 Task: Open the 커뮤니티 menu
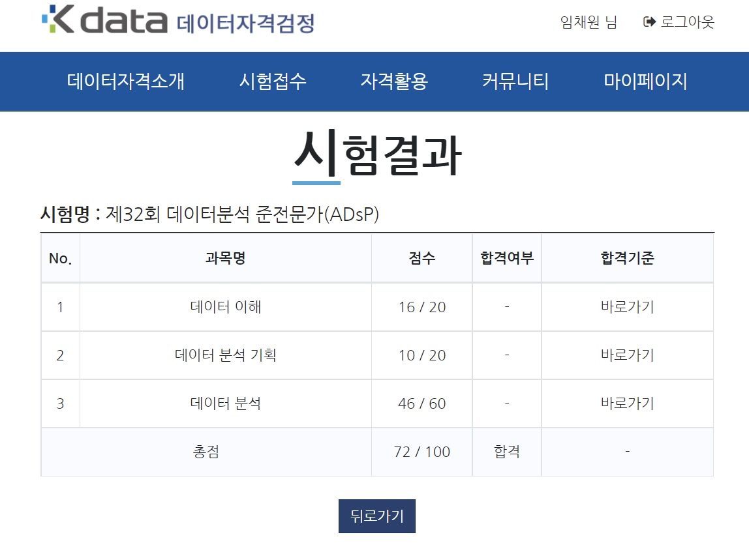[515, 81]
